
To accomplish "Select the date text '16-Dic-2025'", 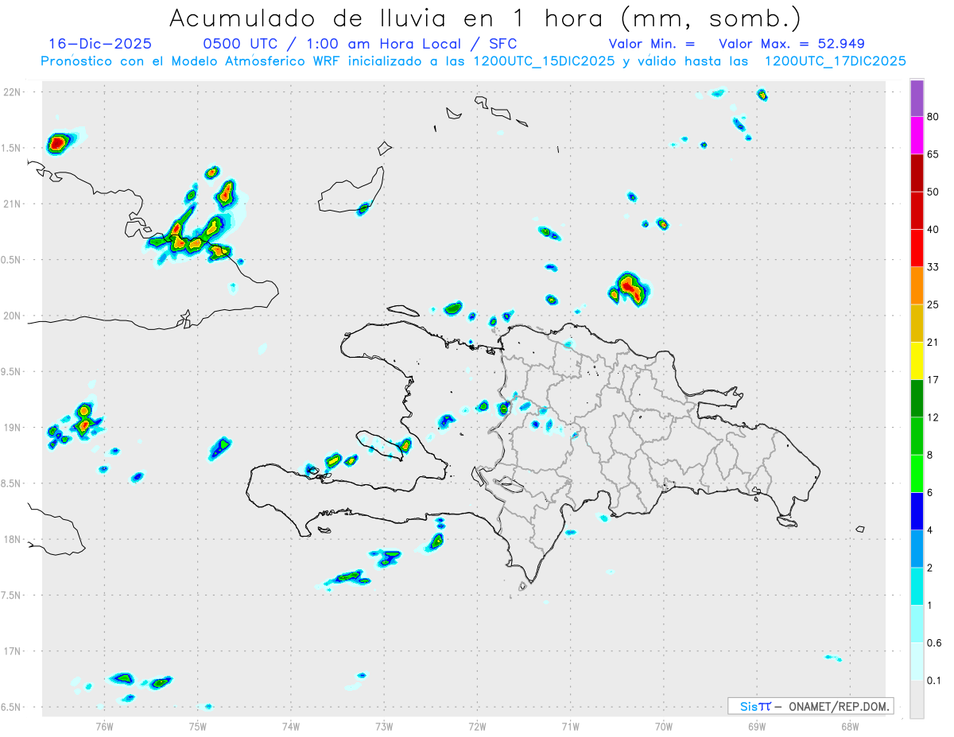I will click(100, 44).
